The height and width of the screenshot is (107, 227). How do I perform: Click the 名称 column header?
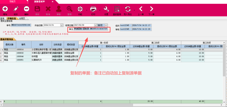coord(42,45)
